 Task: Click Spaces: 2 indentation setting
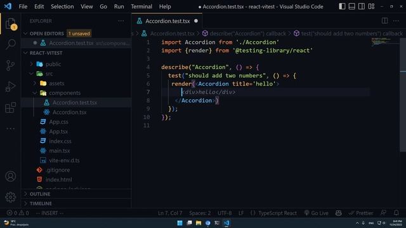coord(200,213)
